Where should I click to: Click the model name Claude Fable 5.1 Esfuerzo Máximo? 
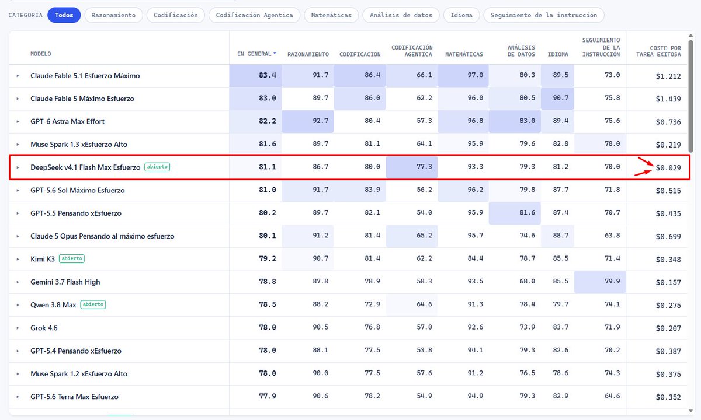[85, 76]
